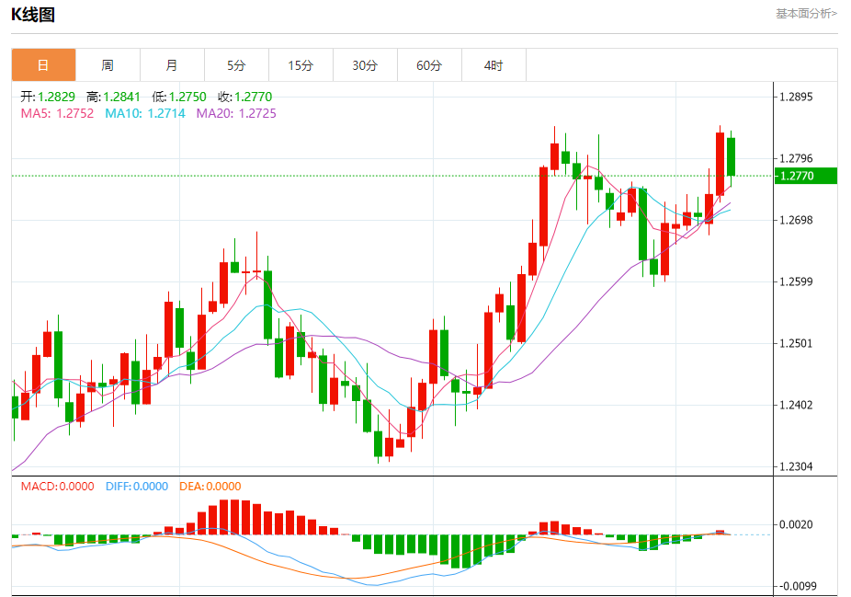Screen dimensions: 851x597
Task: Click the MA20: 1.2725 legend
Action: click(x=236, y=113)
